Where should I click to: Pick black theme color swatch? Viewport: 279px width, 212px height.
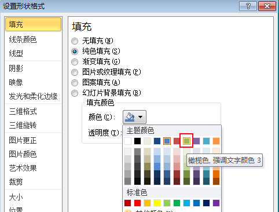pos(138,141)
